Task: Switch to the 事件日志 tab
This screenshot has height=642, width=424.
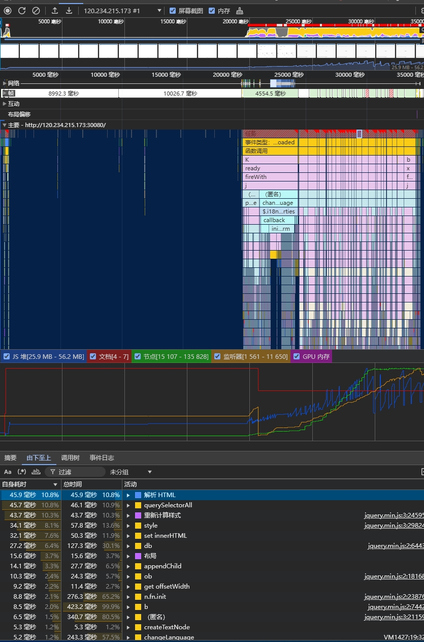Action: tap(102, 457)
